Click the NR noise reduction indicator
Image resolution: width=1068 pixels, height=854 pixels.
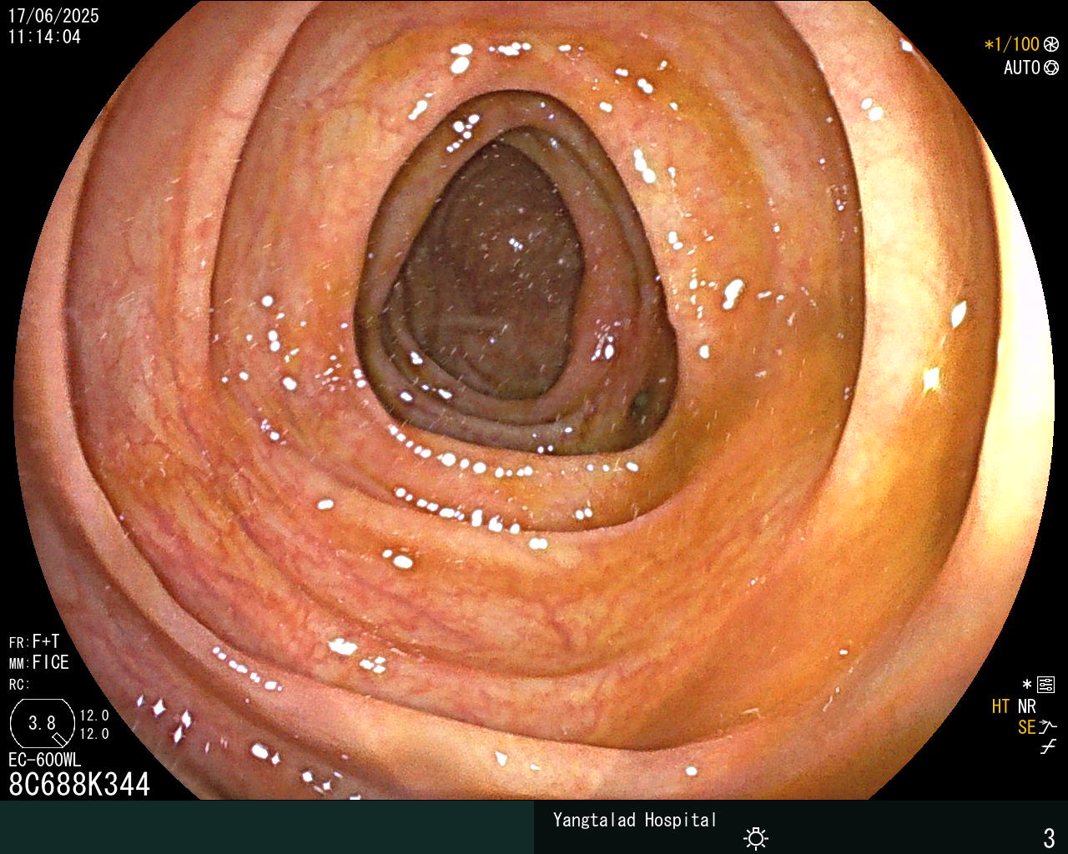tap(1026, 706)
